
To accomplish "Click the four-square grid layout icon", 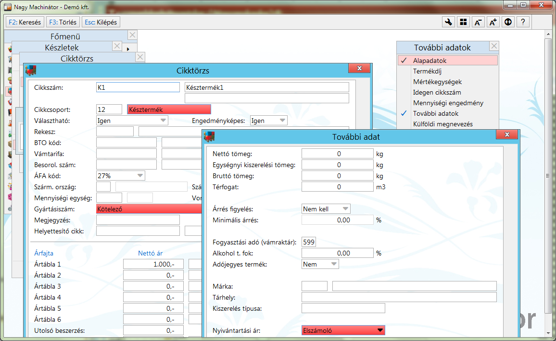I will pos(463,22).
